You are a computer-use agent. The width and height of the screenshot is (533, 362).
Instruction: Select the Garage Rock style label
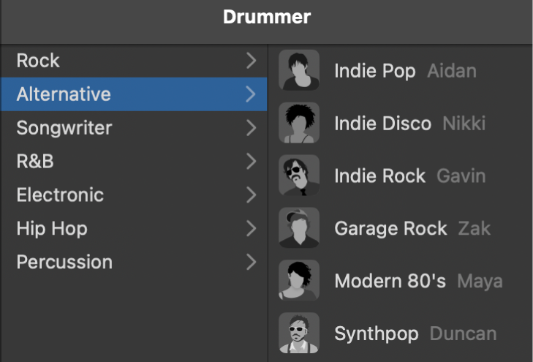tap(390, 229)
